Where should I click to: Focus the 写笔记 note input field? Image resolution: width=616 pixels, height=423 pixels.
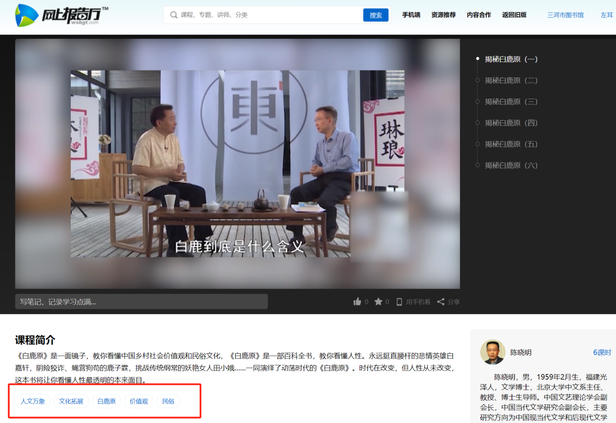click(x=141, y=302)
